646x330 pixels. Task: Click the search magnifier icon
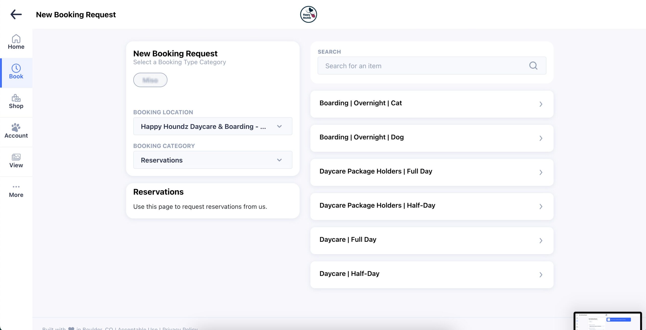(533, 66)
